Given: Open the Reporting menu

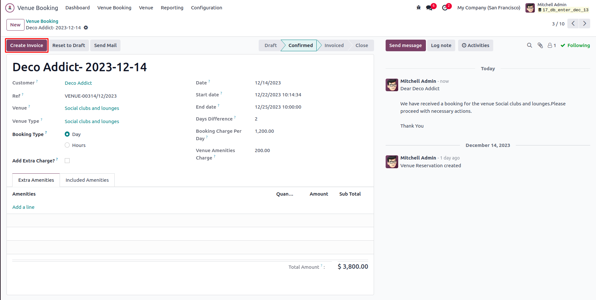Looking at the screenshot, I should click(x=172, y=8).
